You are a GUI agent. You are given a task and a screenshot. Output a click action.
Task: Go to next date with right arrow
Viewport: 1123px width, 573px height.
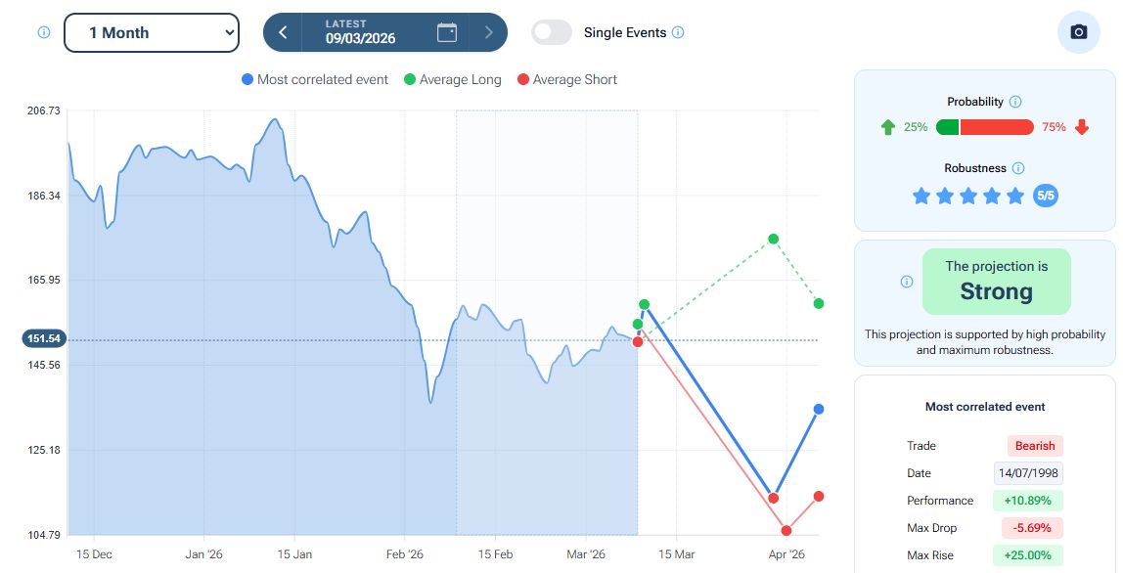(488, 32)
